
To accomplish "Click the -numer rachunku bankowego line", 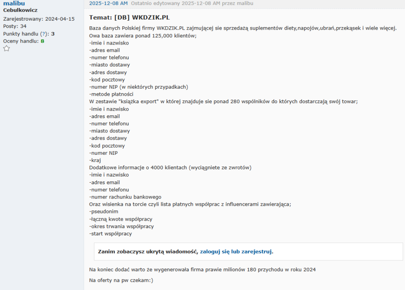I will [125, 197].
